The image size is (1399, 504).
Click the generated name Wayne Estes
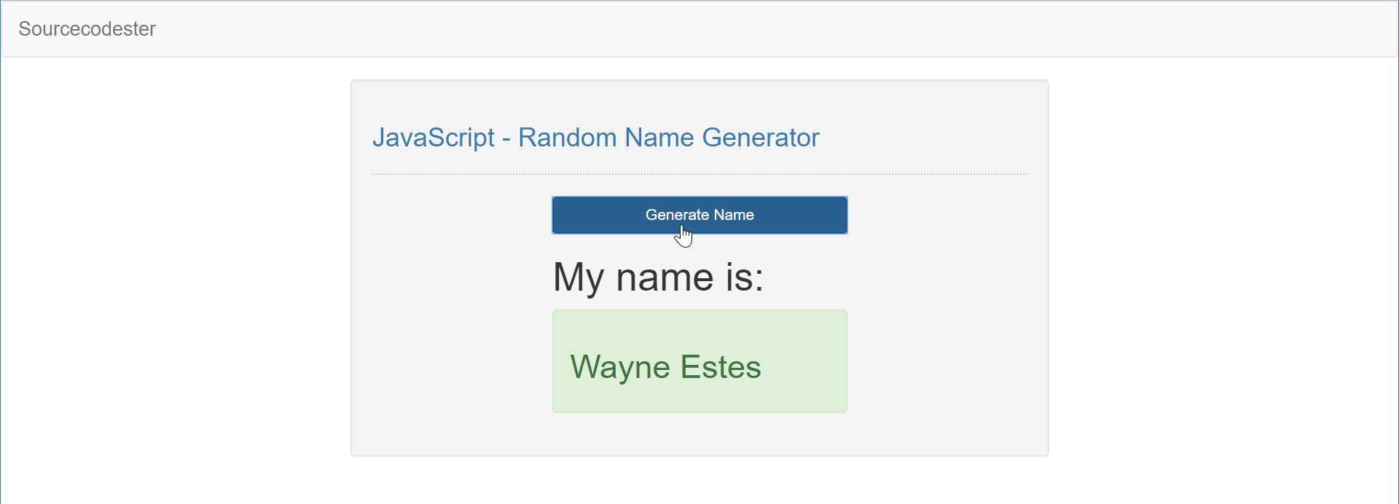[x=665, y=367]
